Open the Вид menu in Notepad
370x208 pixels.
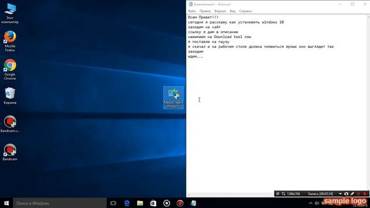pyautogui.click(x=232, y=11)
